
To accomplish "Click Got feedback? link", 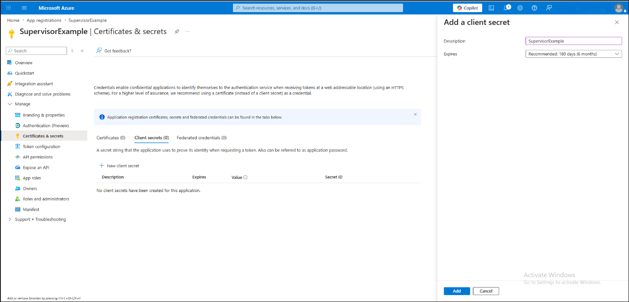I will [114, 51].
